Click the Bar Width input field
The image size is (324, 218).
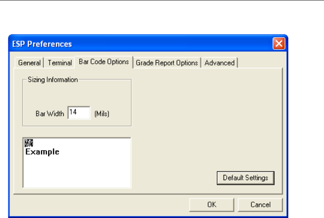tap(79, 113)
